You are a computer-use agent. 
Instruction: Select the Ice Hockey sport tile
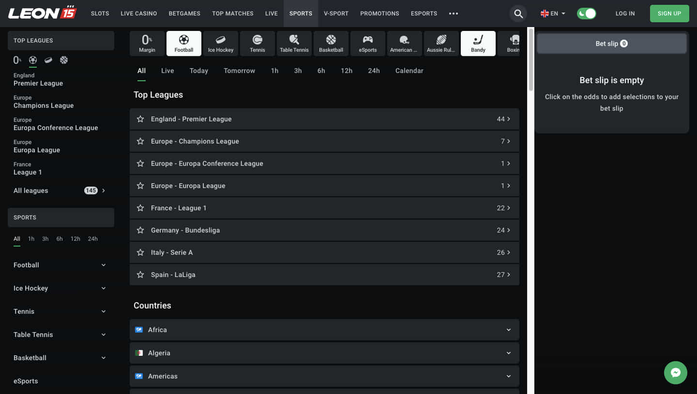(x=221, y=44)
